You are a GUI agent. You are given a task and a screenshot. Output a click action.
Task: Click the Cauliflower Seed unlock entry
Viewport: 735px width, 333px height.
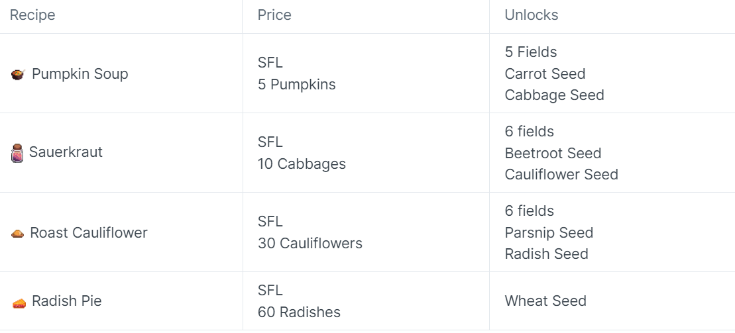click(561, 174)
